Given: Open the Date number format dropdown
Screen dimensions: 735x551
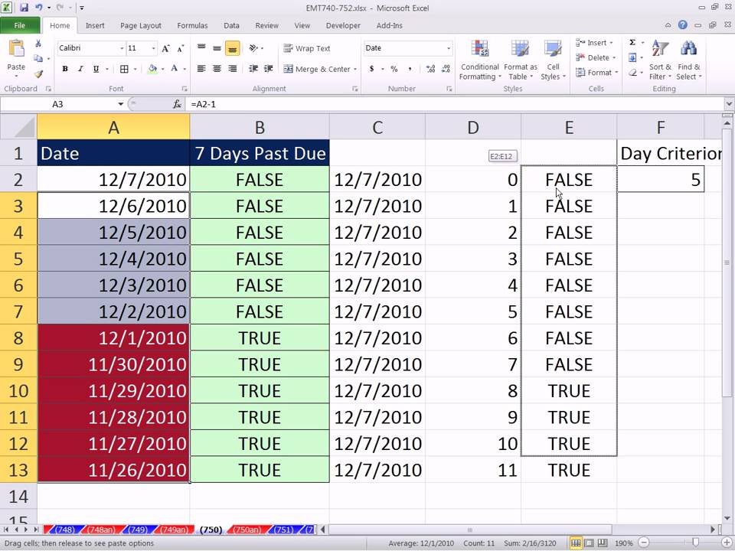Looking at the screenshot, I should [448, 48].
